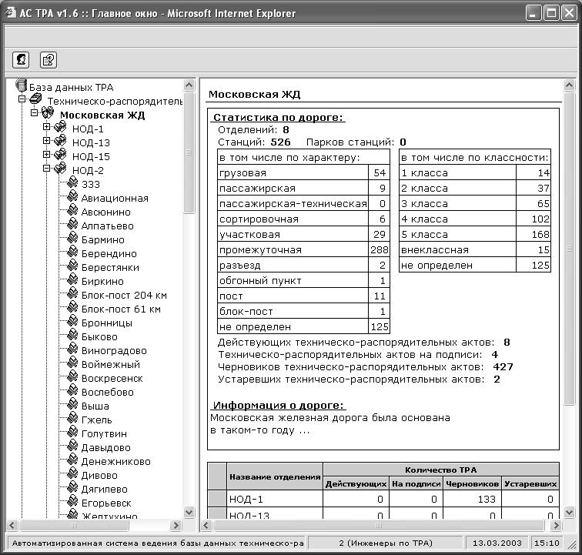Click the station icon beside Берестянки
Screen dimensions: 582x555
[x=72, y=266]
